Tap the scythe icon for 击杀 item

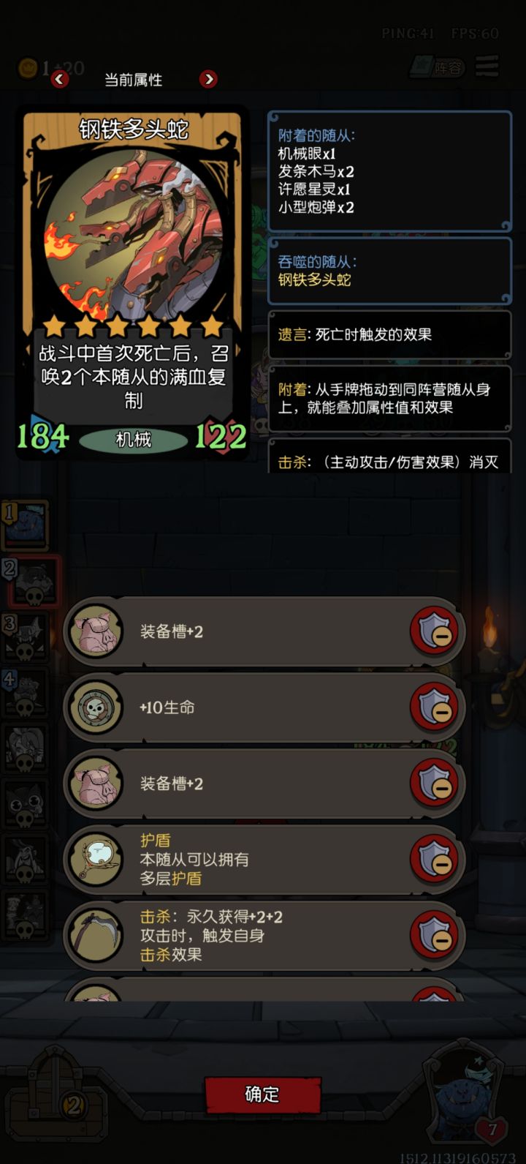coord(95,936)
